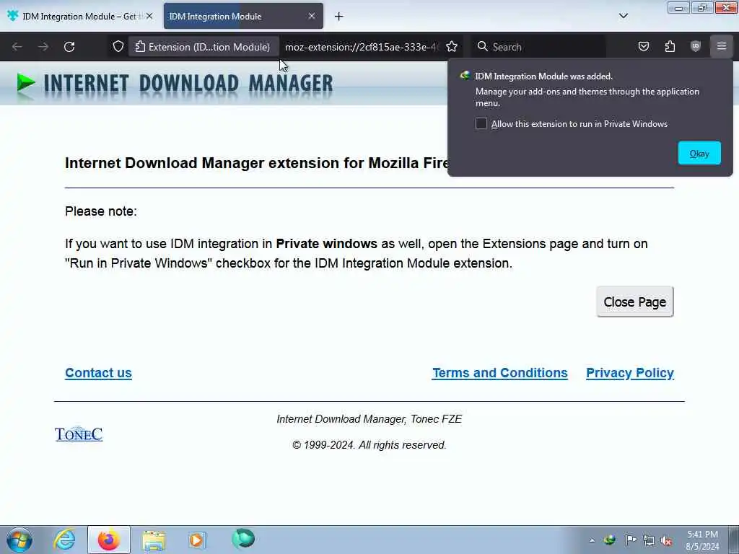The width and height of the screenshot is (739, 554).
Task: Click the Tonec logo
Action: tap(79, 434)
